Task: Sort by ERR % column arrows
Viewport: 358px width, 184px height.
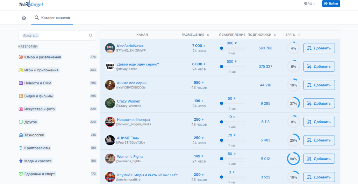Action: pos(299,35)
